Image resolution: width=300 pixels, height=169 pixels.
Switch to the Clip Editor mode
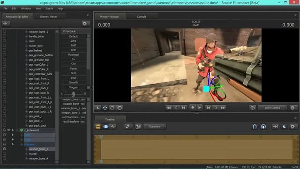coord(98,127)
